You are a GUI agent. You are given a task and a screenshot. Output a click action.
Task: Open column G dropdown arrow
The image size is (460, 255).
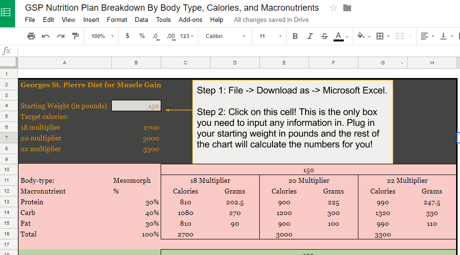(402, 63)
